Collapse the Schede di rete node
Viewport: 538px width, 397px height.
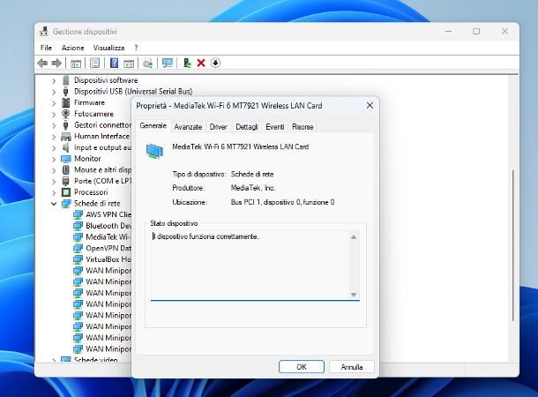(54, 204)
